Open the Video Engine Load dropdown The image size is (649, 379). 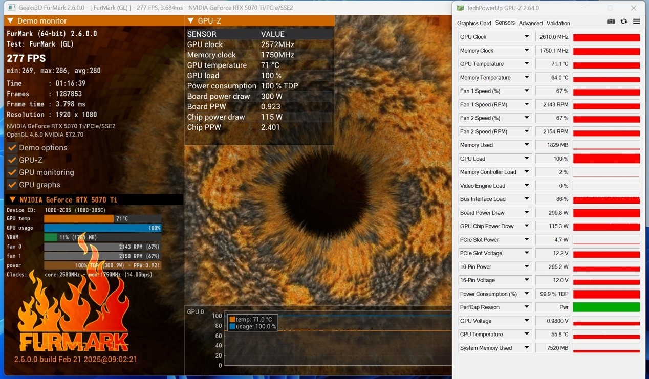click(526, 186)
